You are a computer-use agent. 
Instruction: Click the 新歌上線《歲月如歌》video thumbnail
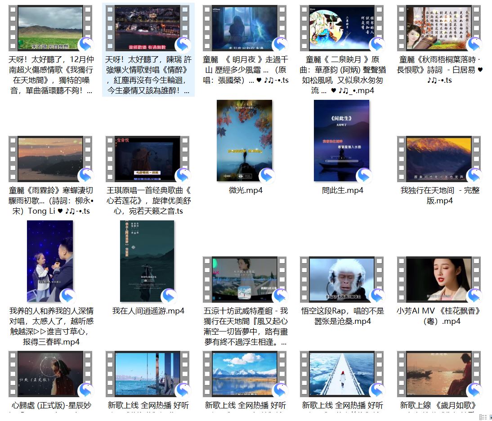438,374
